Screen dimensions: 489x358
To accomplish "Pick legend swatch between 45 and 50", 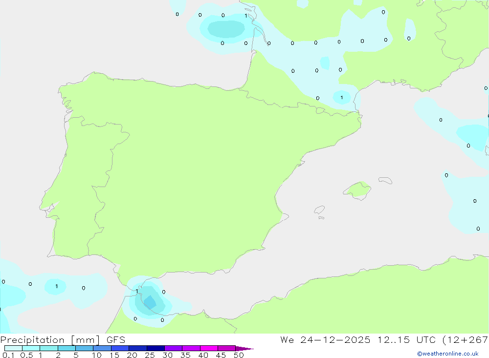I will click(x=227, y=348).
